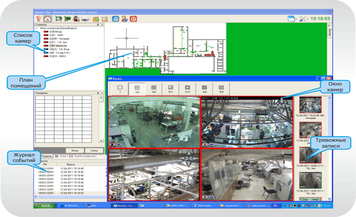Image resolution: width=356 pixels, height=217 pixels.
Task: Open the Доступ vertical side tab
Action: (330, 32)
